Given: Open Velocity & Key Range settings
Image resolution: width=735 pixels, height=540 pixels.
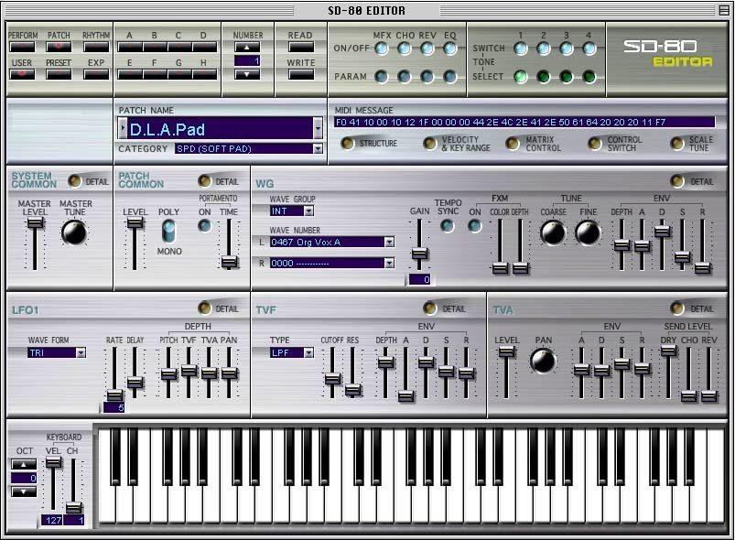Looking at the screenshot, I should (430, 144).
